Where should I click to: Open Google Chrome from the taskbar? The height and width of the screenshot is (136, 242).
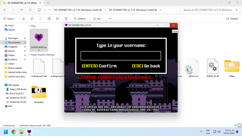point(14,132)
